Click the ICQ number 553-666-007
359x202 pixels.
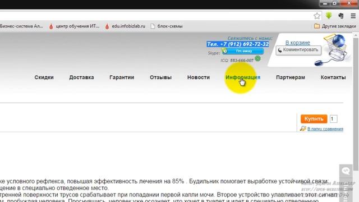point(242,61)
